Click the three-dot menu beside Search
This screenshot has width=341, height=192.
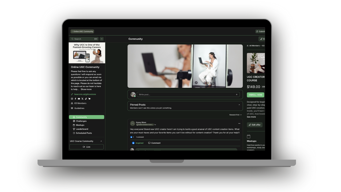[x=102, y=39]
